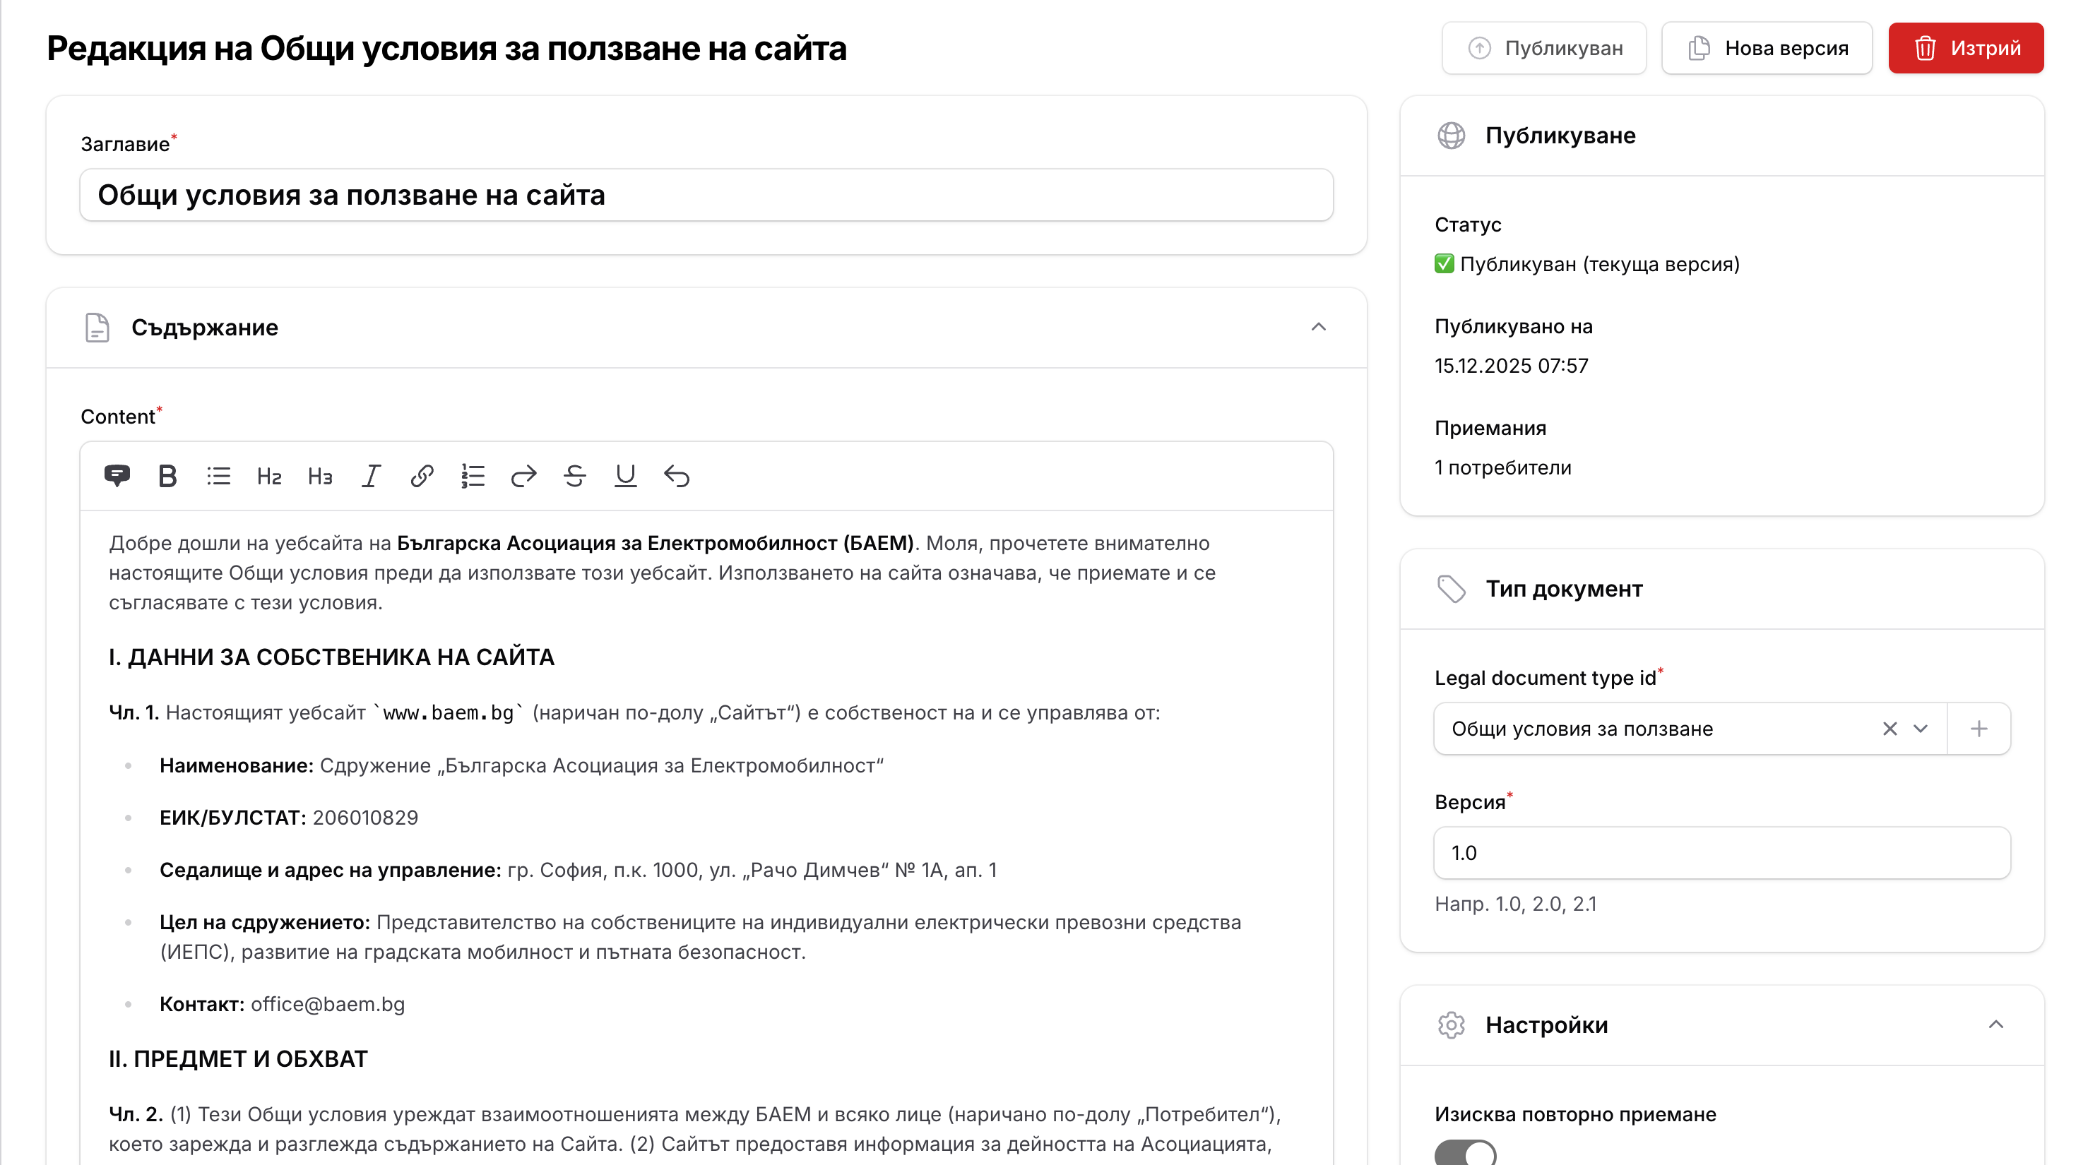Add a new document type with plus button
Viewport: 2088px width, 1165px height.
[1978, 729]
